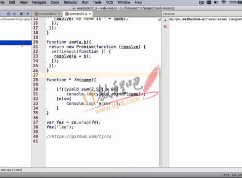The height and width of the screenshot is (178, 242).
Task: Click the keyboard input icon in menu bar
Action: pyautogui.click(x=209, y=2)
